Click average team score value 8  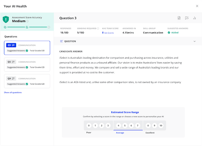pyautogui.click(x=103, y=33)
